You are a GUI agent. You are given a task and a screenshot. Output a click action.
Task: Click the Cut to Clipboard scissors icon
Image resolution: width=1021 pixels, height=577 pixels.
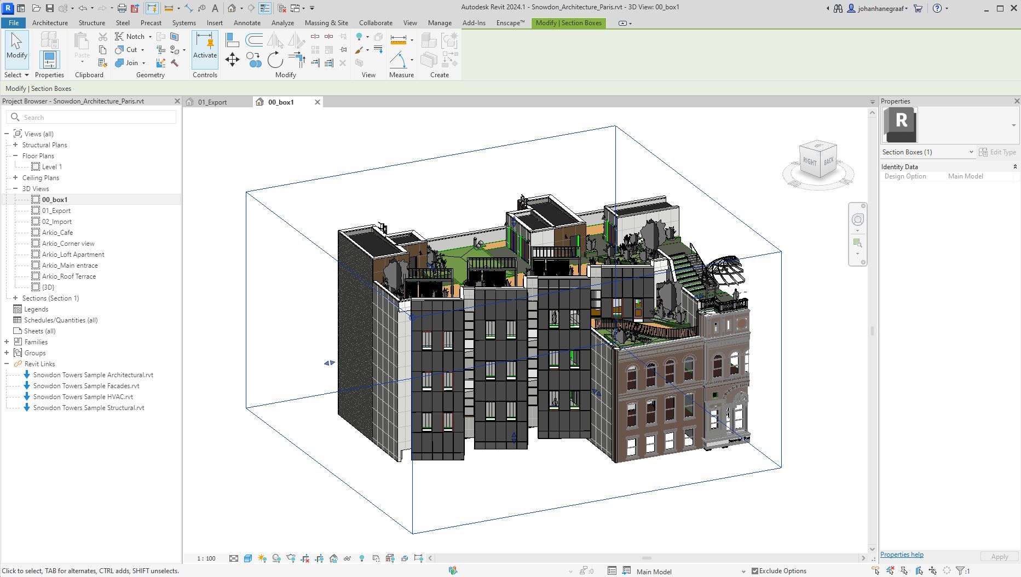[102, 37]
